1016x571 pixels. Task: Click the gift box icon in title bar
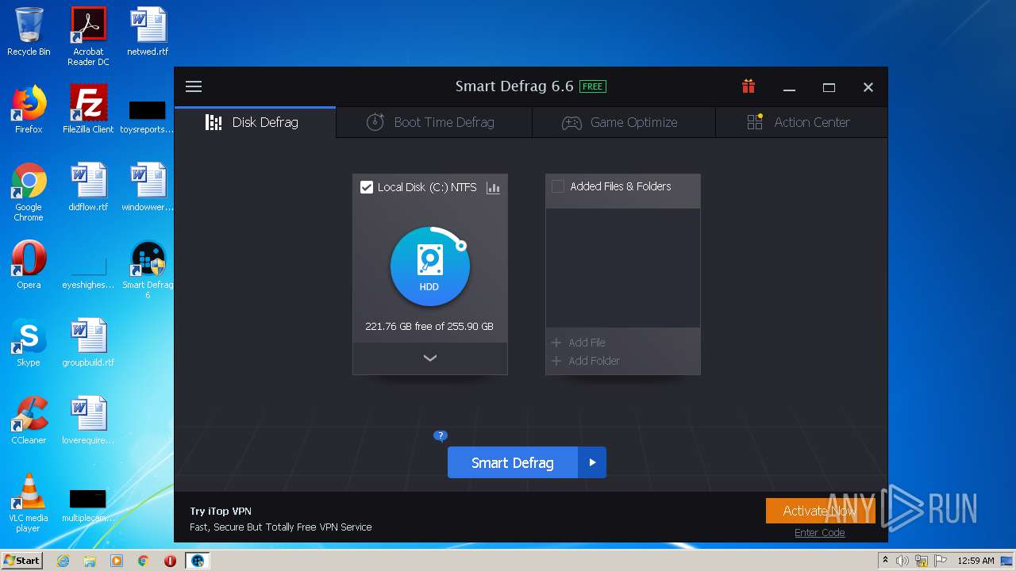click(x=749, y=86)
